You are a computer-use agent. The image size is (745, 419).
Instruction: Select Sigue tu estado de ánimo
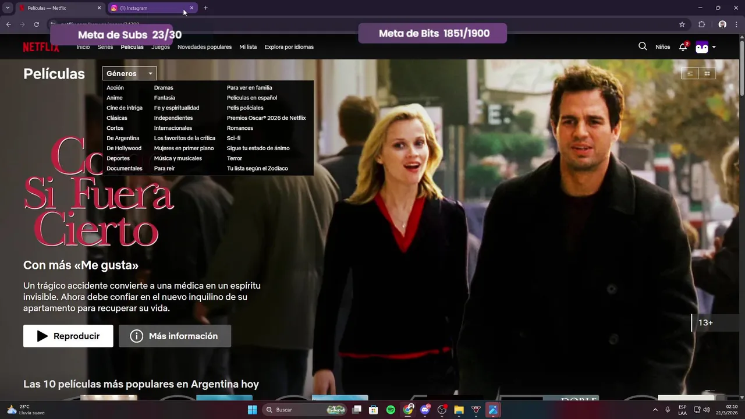pyautogui.click(x=258, y=148)
